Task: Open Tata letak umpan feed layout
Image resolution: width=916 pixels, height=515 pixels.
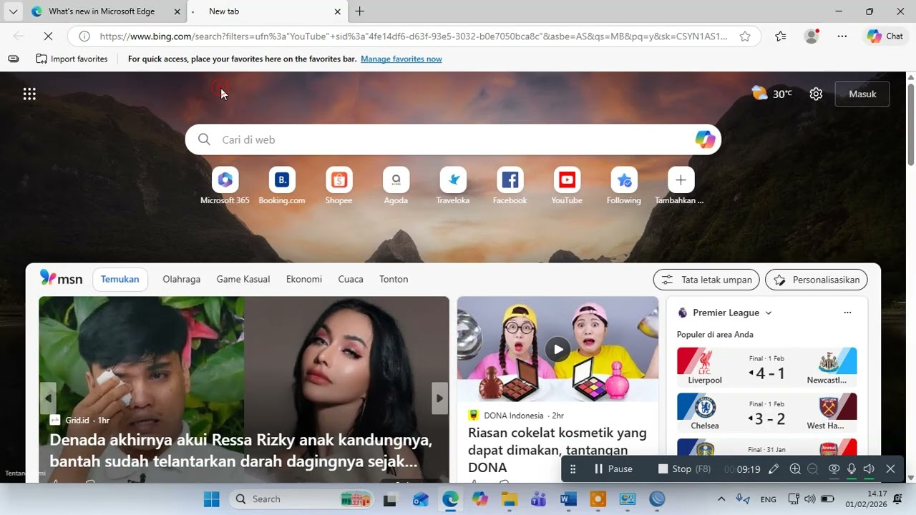Action: pyautogui.click(x=706, y=280)
